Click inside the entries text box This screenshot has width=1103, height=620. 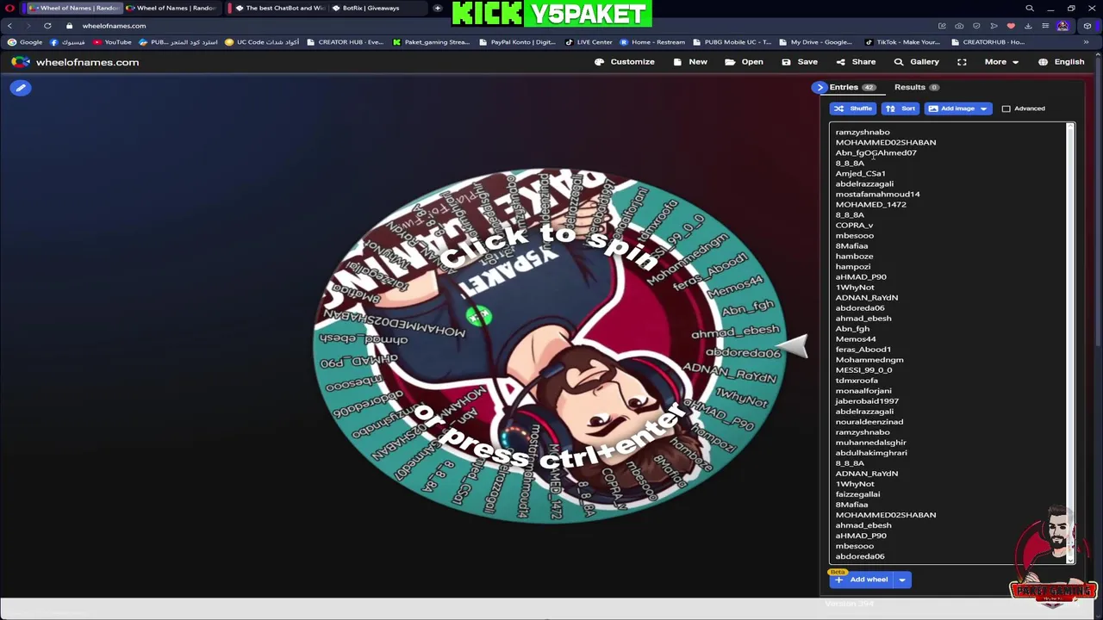(x=947, y=344)
